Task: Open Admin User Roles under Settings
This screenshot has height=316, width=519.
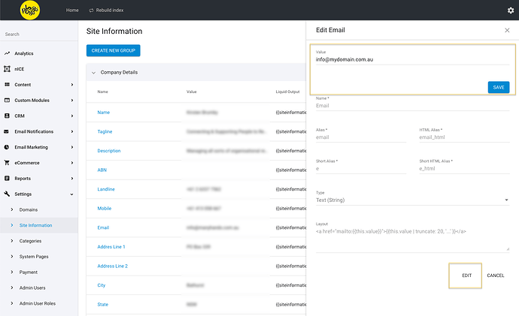Action: (38, 303)
